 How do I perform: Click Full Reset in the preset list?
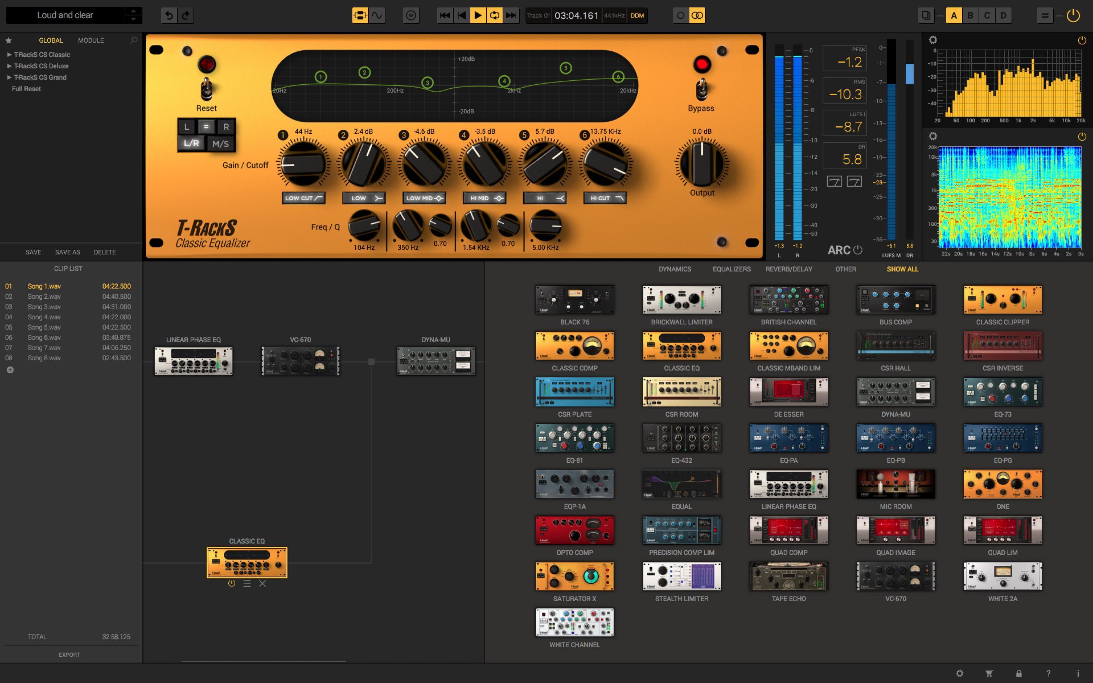click(x=27, y=89)
